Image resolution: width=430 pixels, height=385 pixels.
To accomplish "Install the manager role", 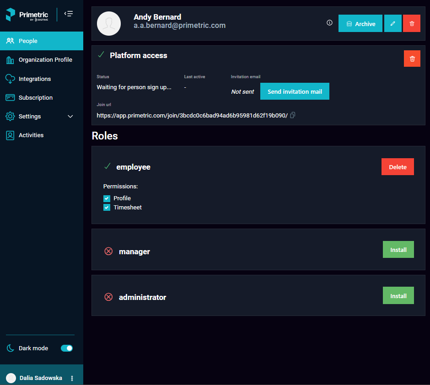I will [x=398, y=249].
